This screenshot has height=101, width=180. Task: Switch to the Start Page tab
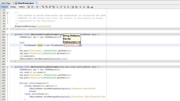tap(6, 3)
